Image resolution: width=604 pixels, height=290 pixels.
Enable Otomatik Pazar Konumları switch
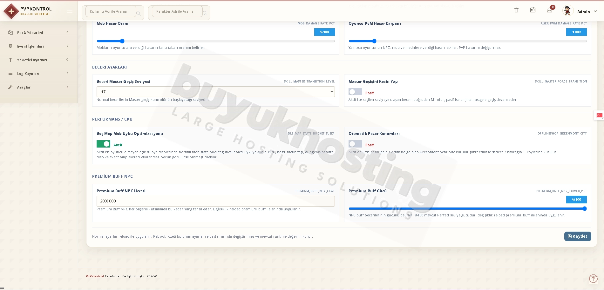(x=355, y=144)
